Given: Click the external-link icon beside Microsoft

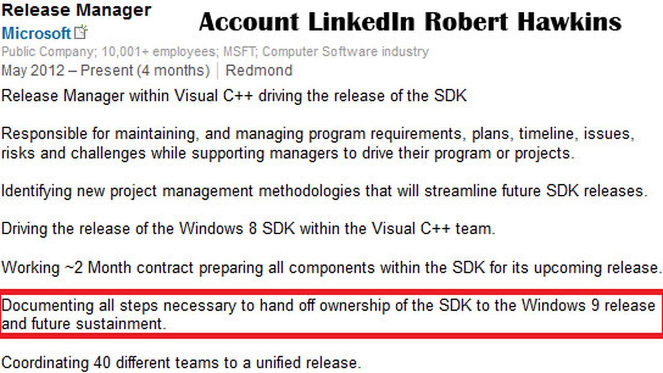Looking at the screenshot, I should click(x=81, y=33).
